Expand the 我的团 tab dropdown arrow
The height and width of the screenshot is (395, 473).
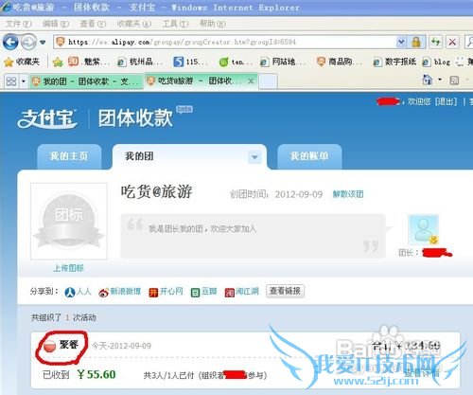254,157
